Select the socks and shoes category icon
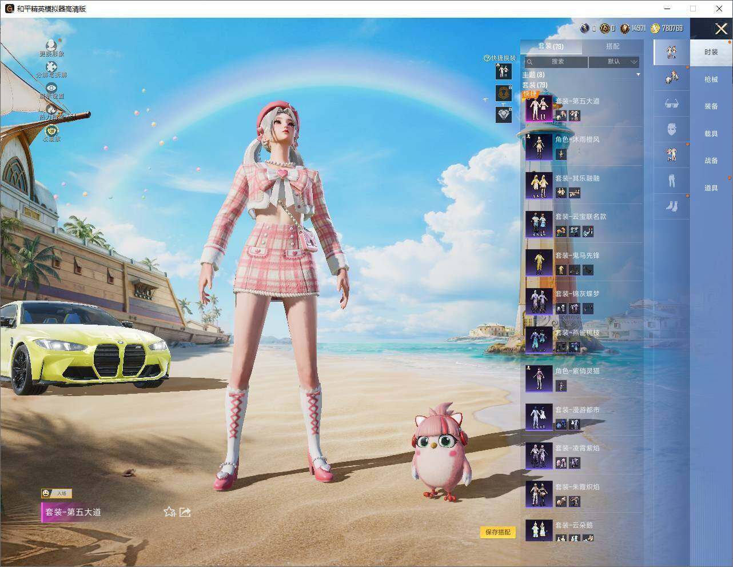733x567 pixels. [671, 206]
